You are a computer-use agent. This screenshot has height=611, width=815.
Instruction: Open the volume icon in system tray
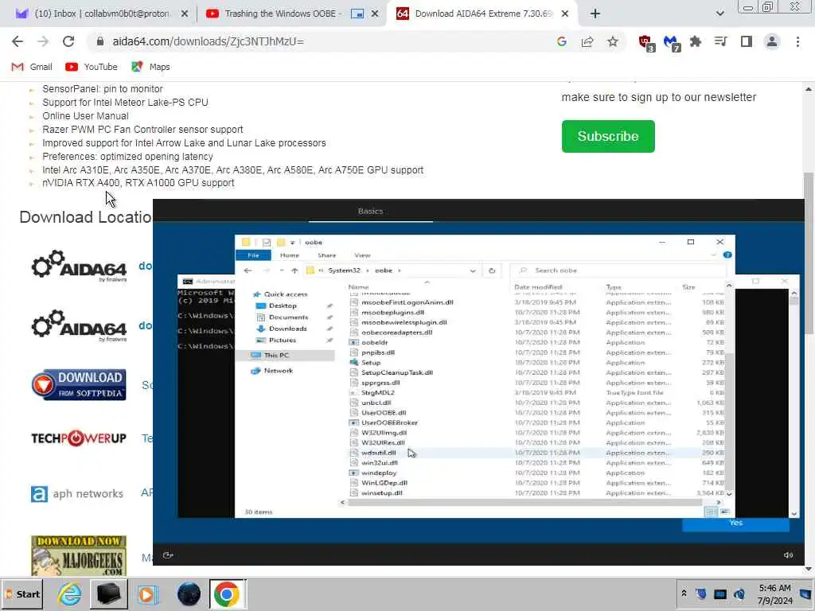(739, 593)
